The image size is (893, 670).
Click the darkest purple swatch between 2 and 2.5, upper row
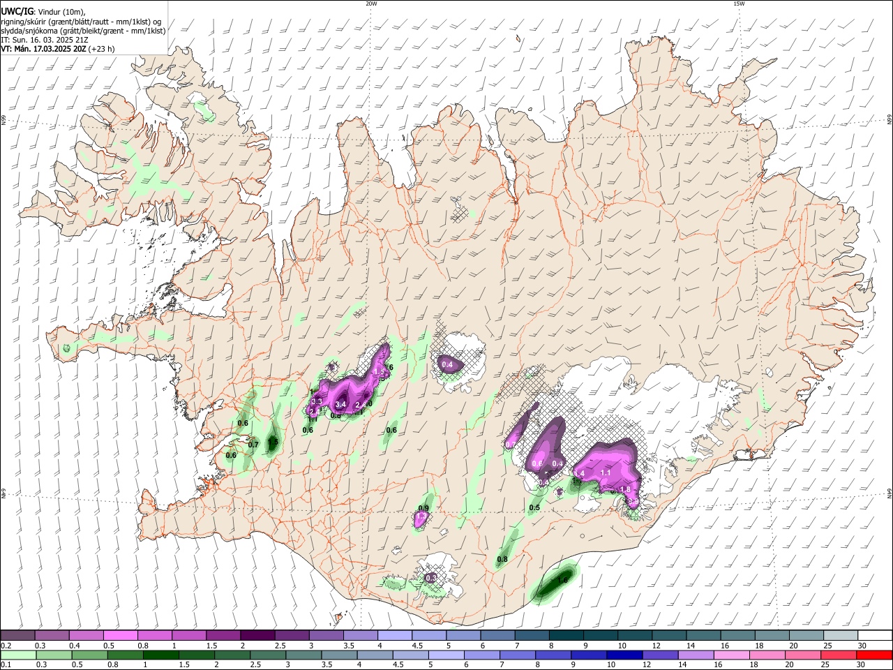point(257,635)
